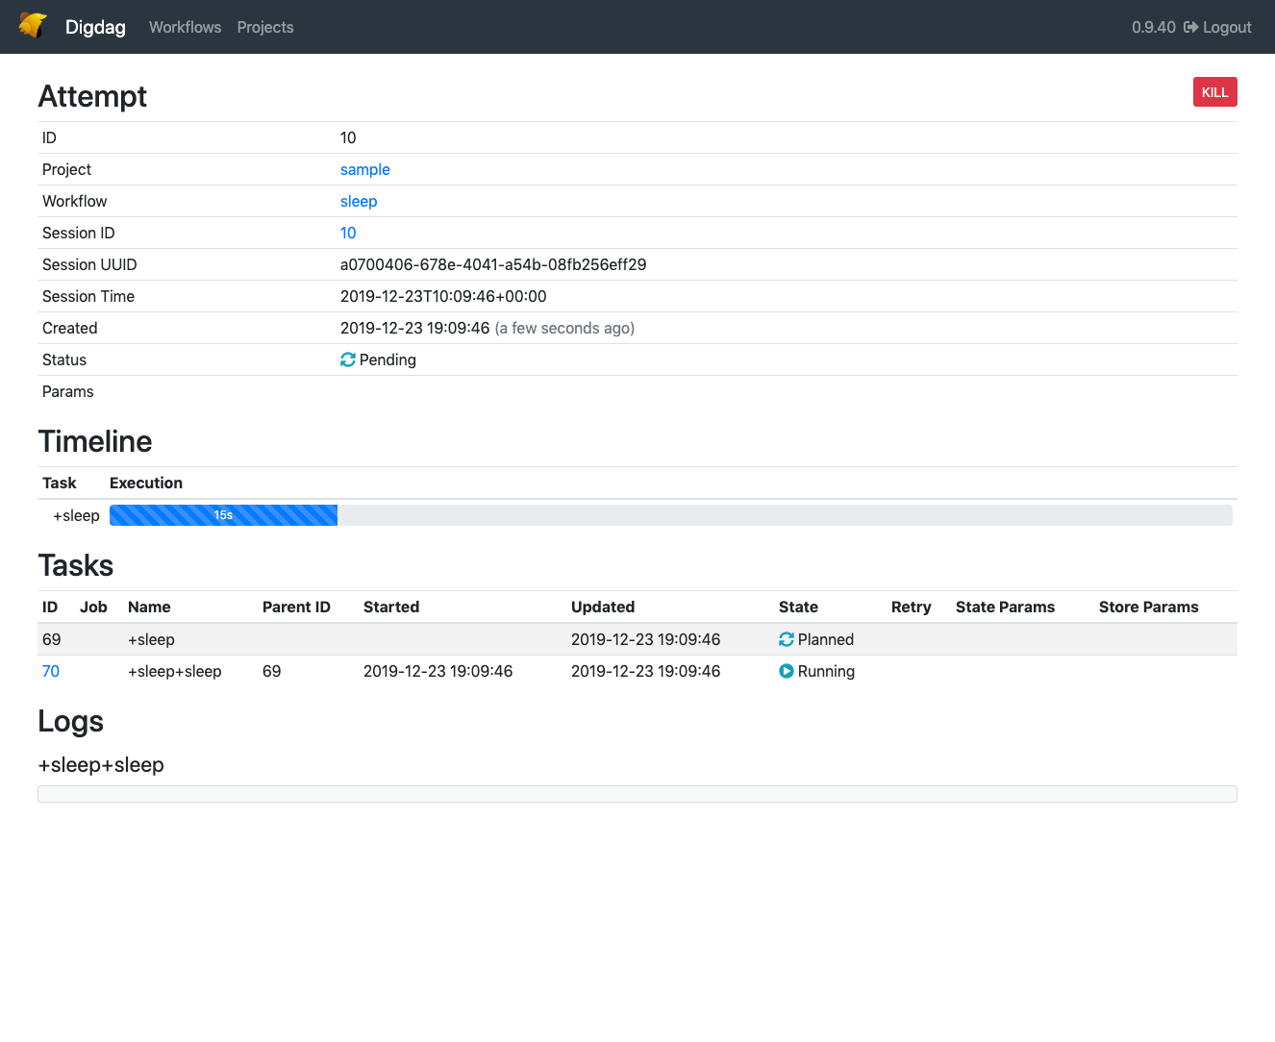Screen dimensions: 1275x1042
Task: Select the Workflows menu item
Action: 185,27
